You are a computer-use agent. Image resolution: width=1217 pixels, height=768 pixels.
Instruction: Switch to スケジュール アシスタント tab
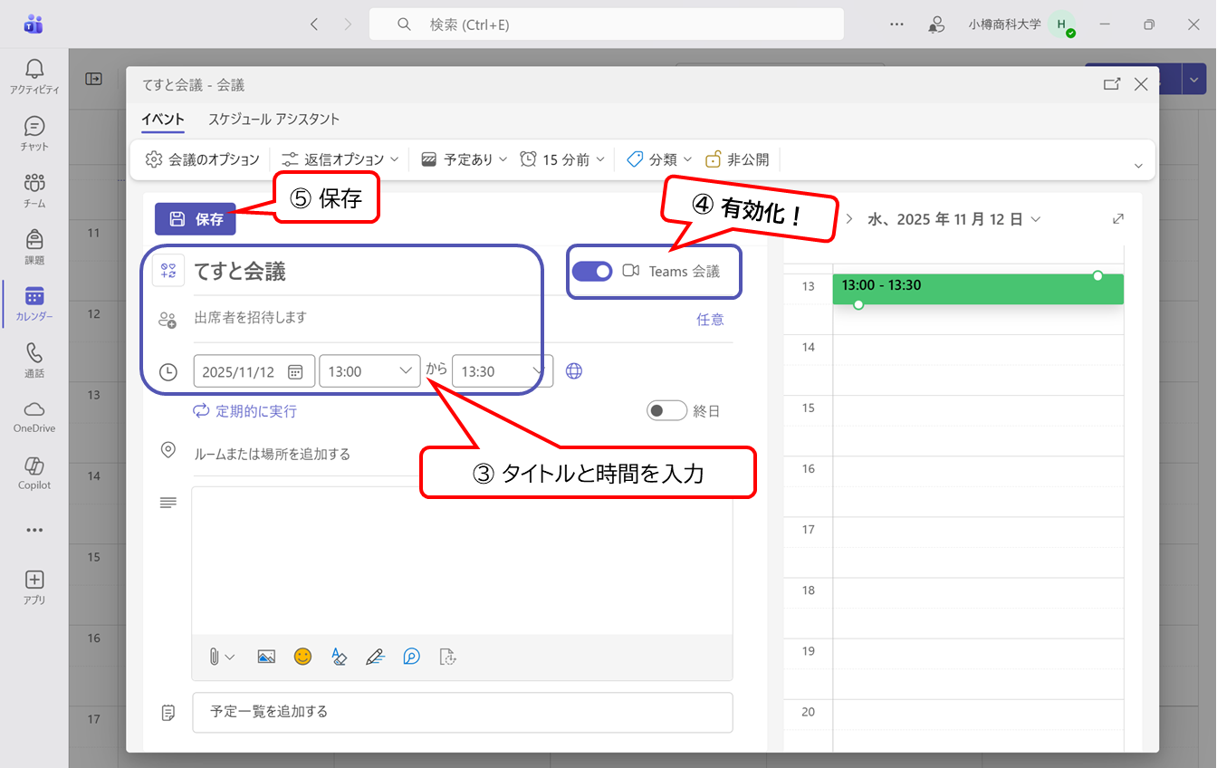(273, 119)
